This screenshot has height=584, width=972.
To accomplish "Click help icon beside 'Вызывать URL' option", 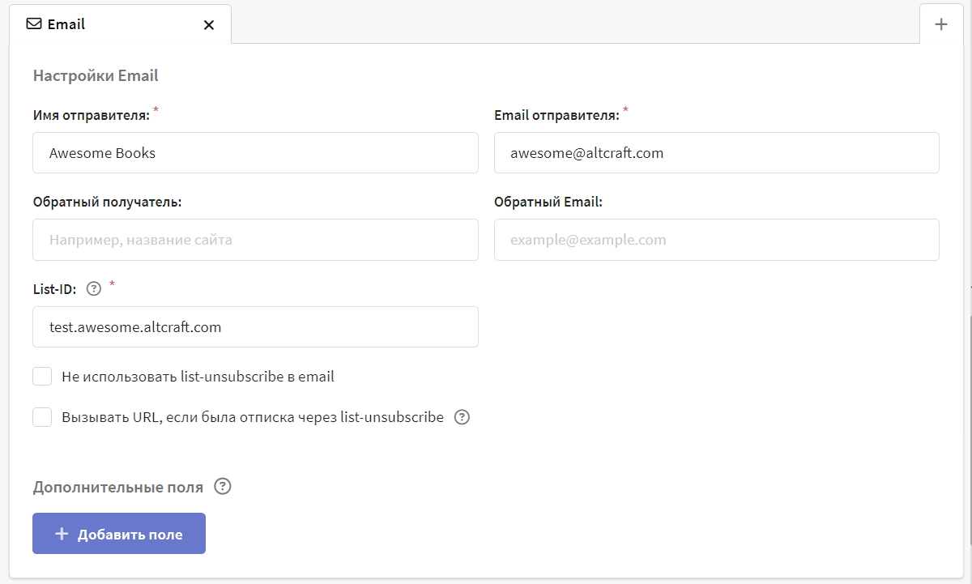I will tap(462, 418).
